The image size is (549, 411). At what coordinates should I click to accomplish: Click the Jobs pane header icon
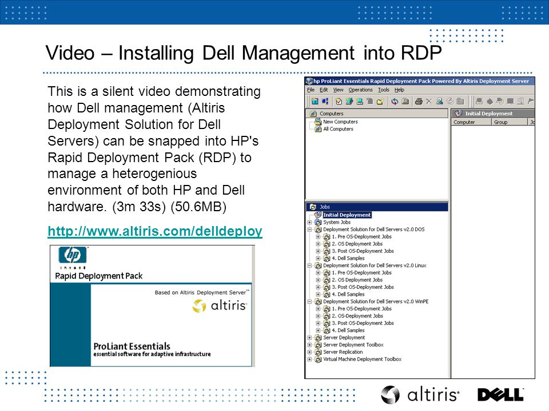coord(313,207)
